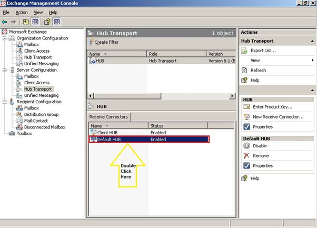Click the Version column header
317x228 pixels.
(221, 54)
